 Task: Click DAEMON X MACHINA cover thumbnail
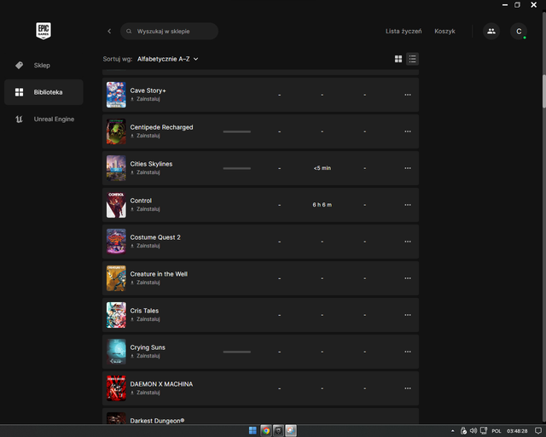pyautogui.click(x=116, y=388)
